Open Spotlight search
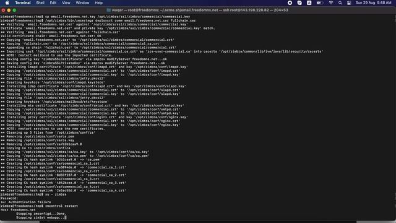Screen dimensions: 396x223 tap(340, 2)
